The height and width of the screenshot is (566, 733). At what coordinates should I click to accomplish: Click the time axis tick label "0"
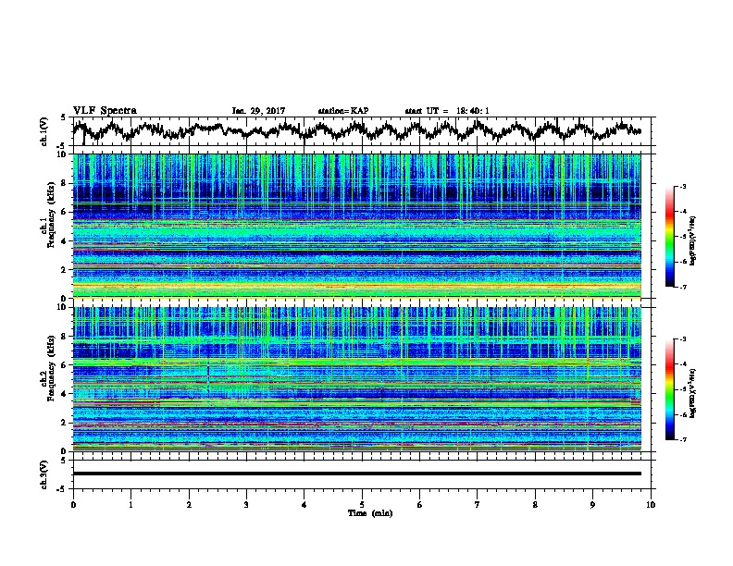coord(73,505)
